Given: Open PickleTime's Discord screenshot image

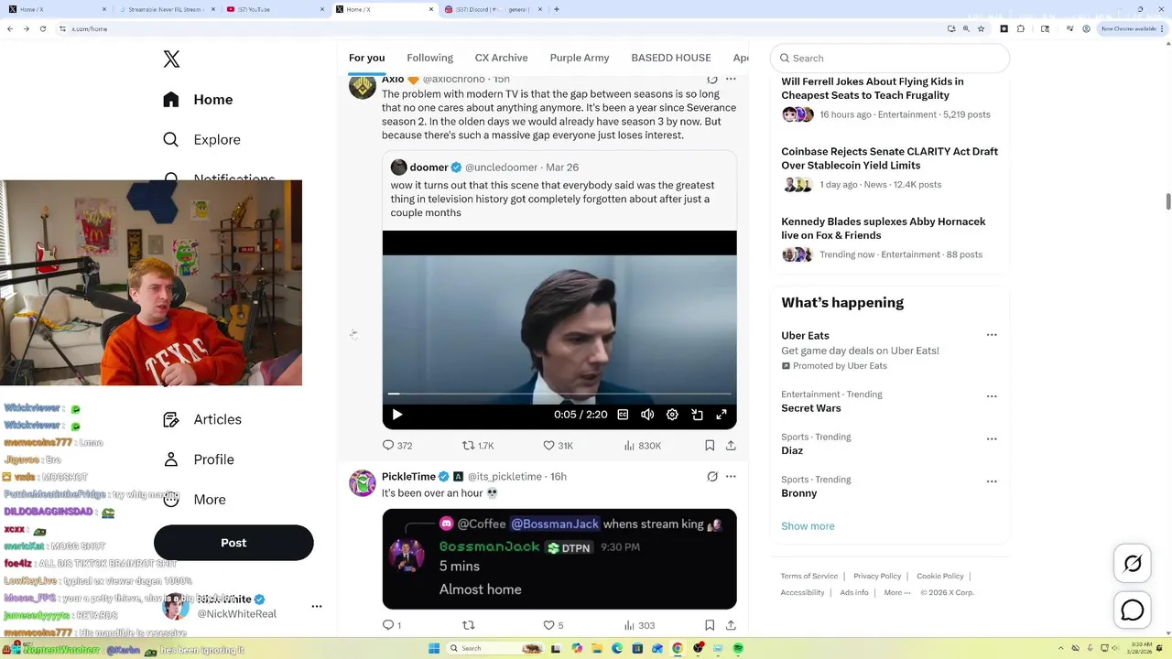Looking at the screenshot, I should (559, 559).
